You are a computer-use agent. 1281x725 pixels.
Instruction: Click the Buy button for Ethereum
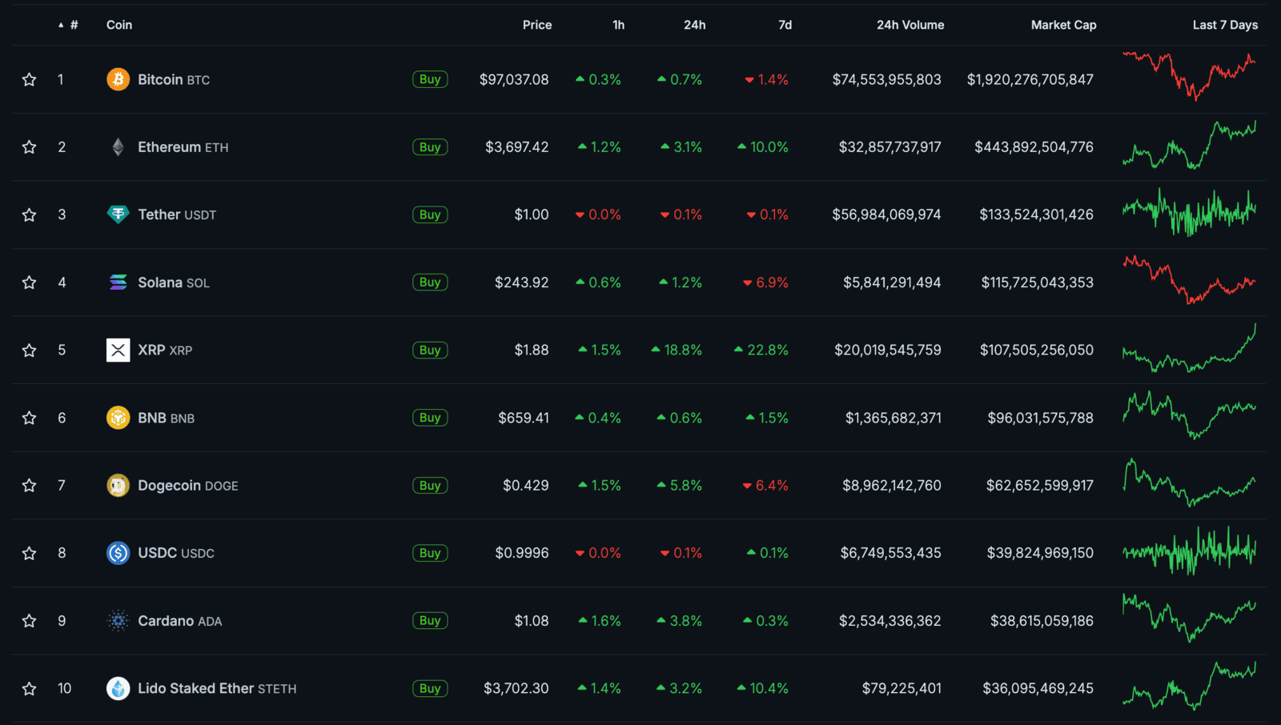tap(430, 147)
